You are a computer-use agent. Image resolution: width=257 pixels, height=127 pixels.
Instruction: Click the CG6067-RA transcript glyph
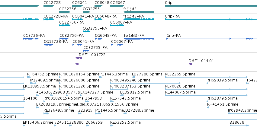(x=117, y=25)
